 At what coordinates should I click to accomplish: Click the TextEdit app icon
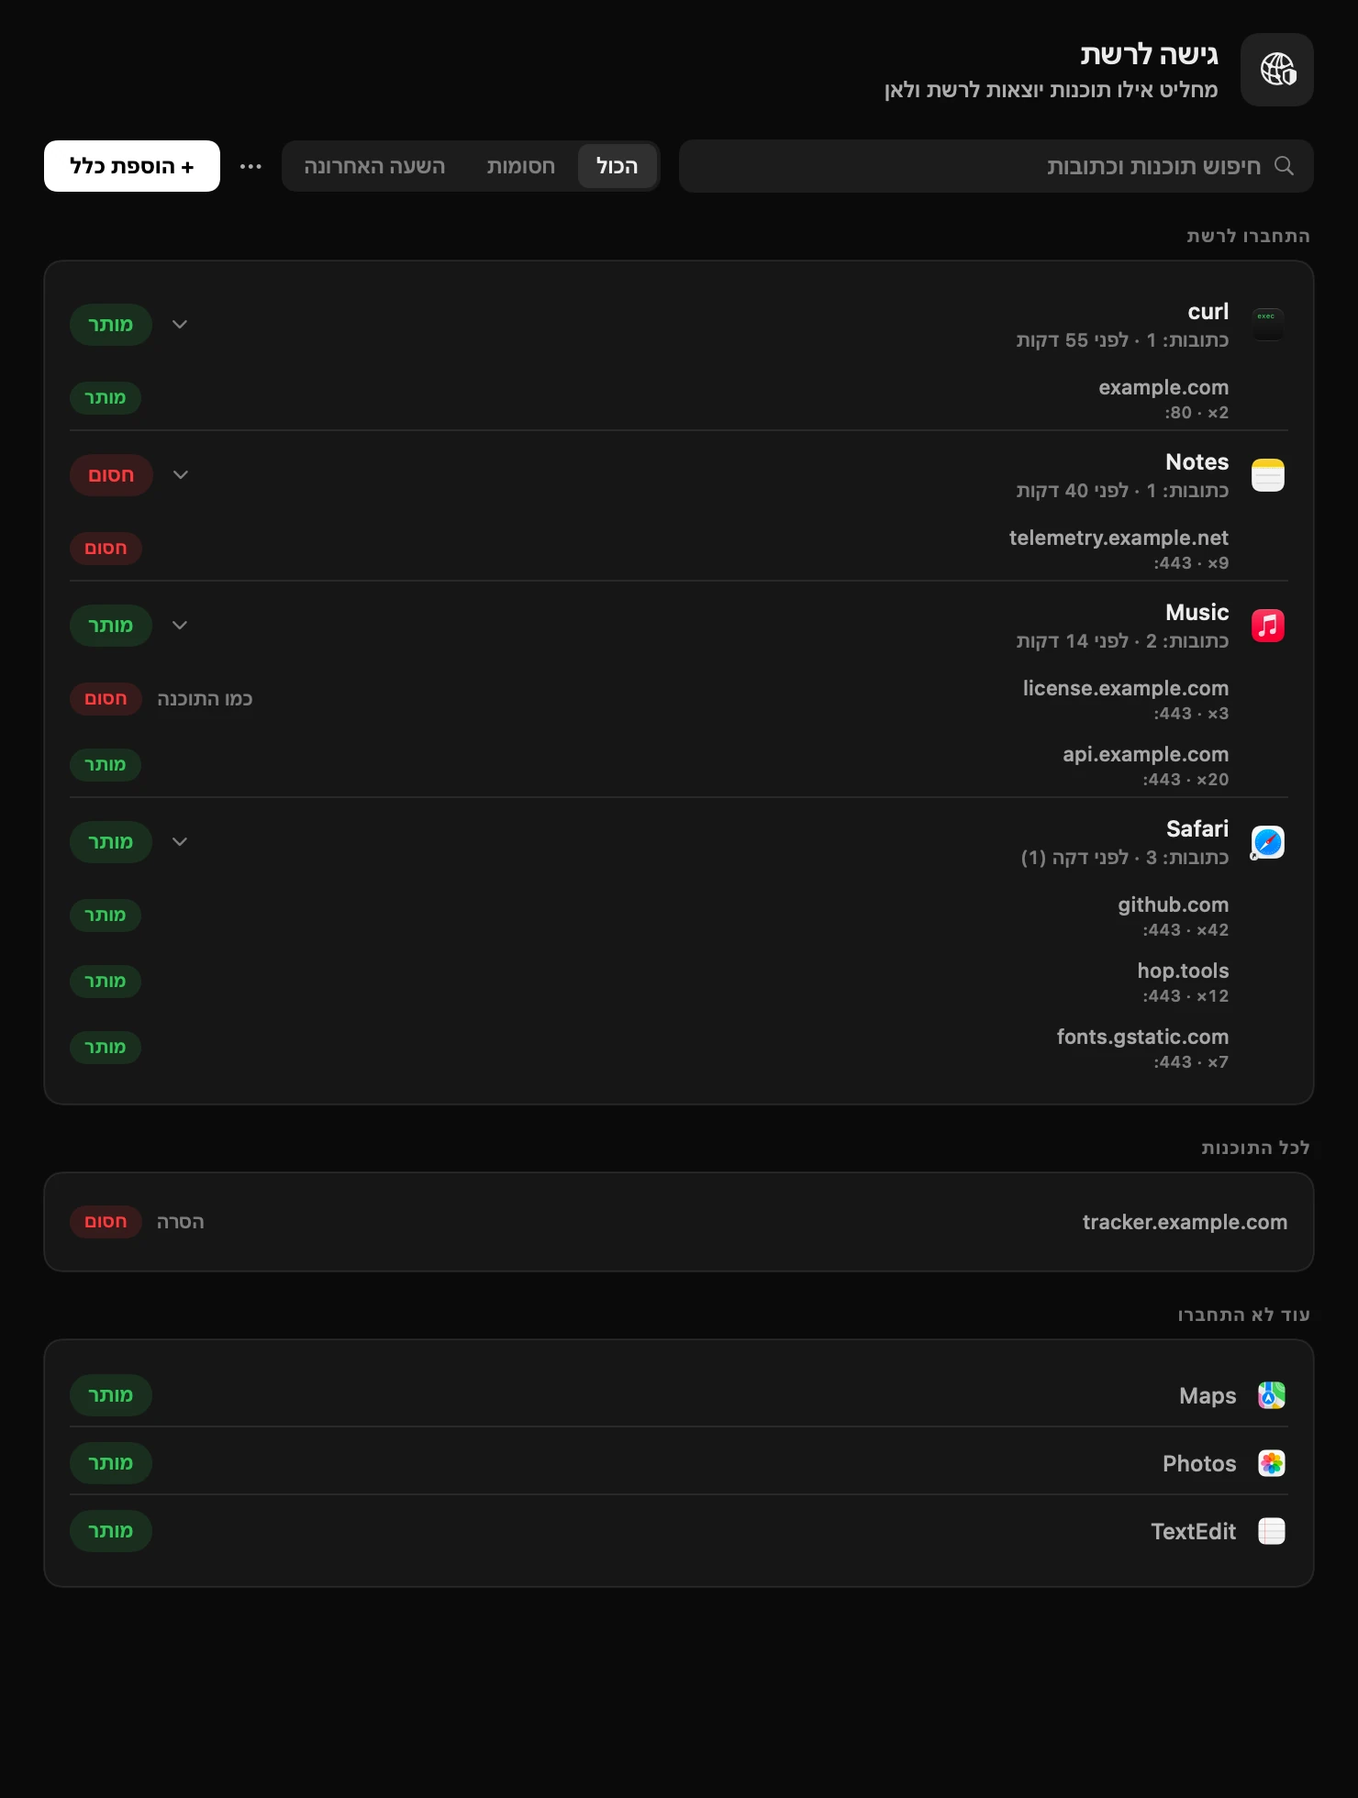pos(1272,1531)
